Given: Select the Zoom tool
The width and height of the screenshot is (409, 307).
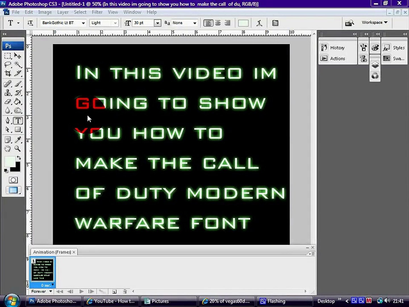Looking at the screenshot, I should click(18, 148).
